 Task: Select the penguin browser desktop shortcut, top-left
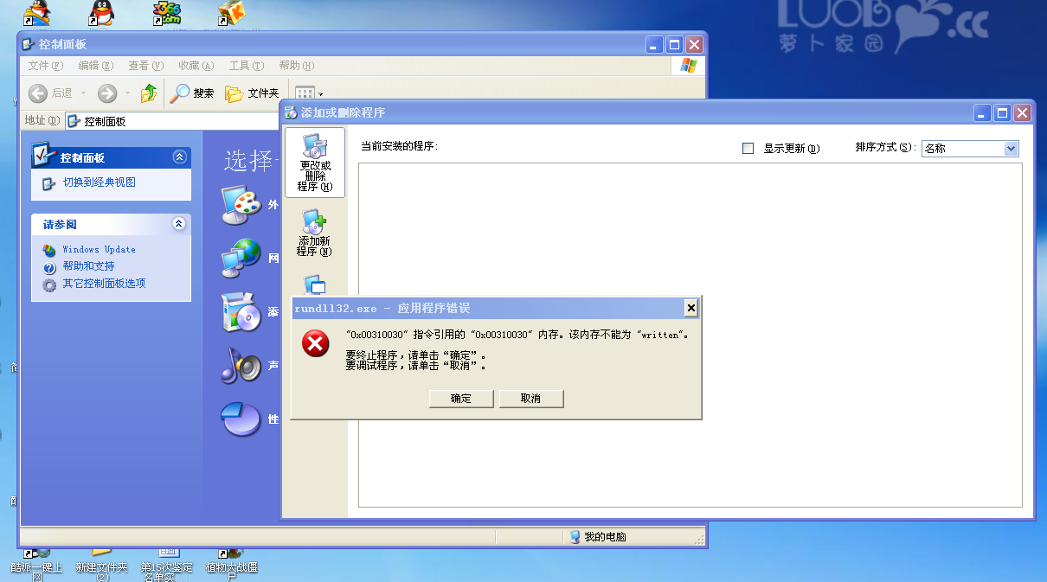point(36,12)
